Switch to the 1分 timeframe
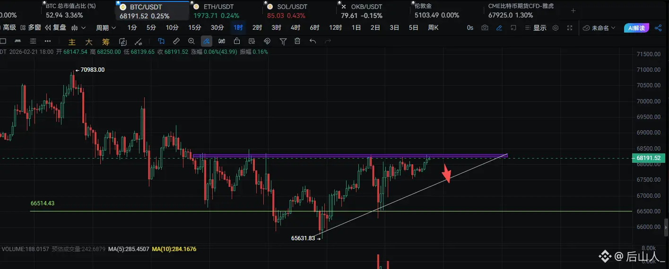The width and height of the screenshot is (669, 269). point(132,28)
